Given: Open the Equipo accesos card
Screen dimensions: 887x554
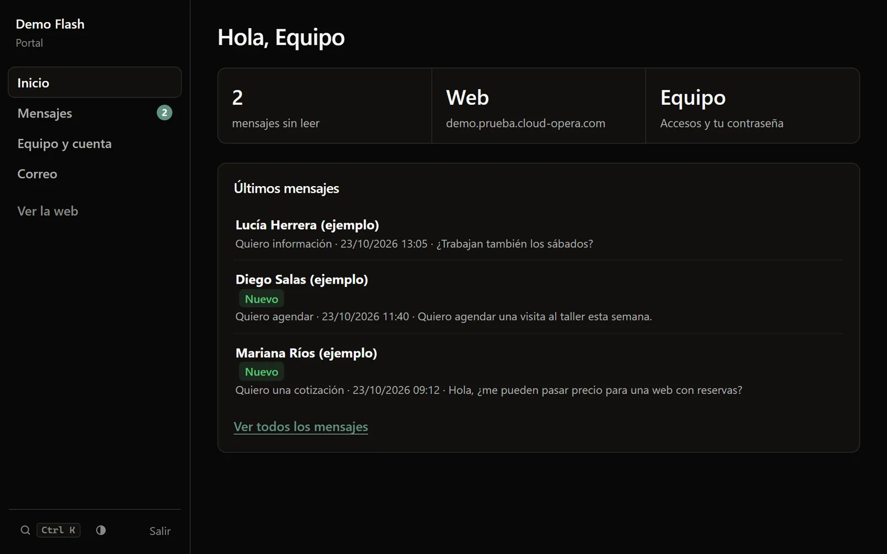Looking at the screenshot, I should pos(753,106).
